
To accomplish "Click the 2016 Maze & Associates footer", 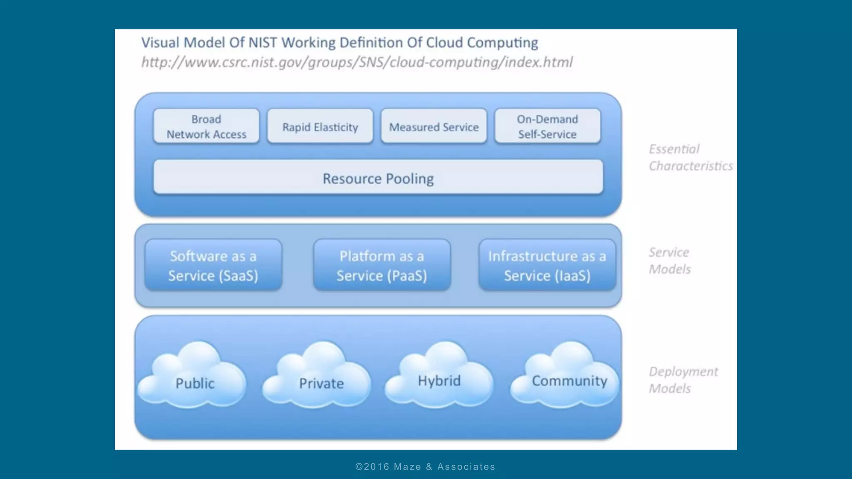I will coord(425,467).
